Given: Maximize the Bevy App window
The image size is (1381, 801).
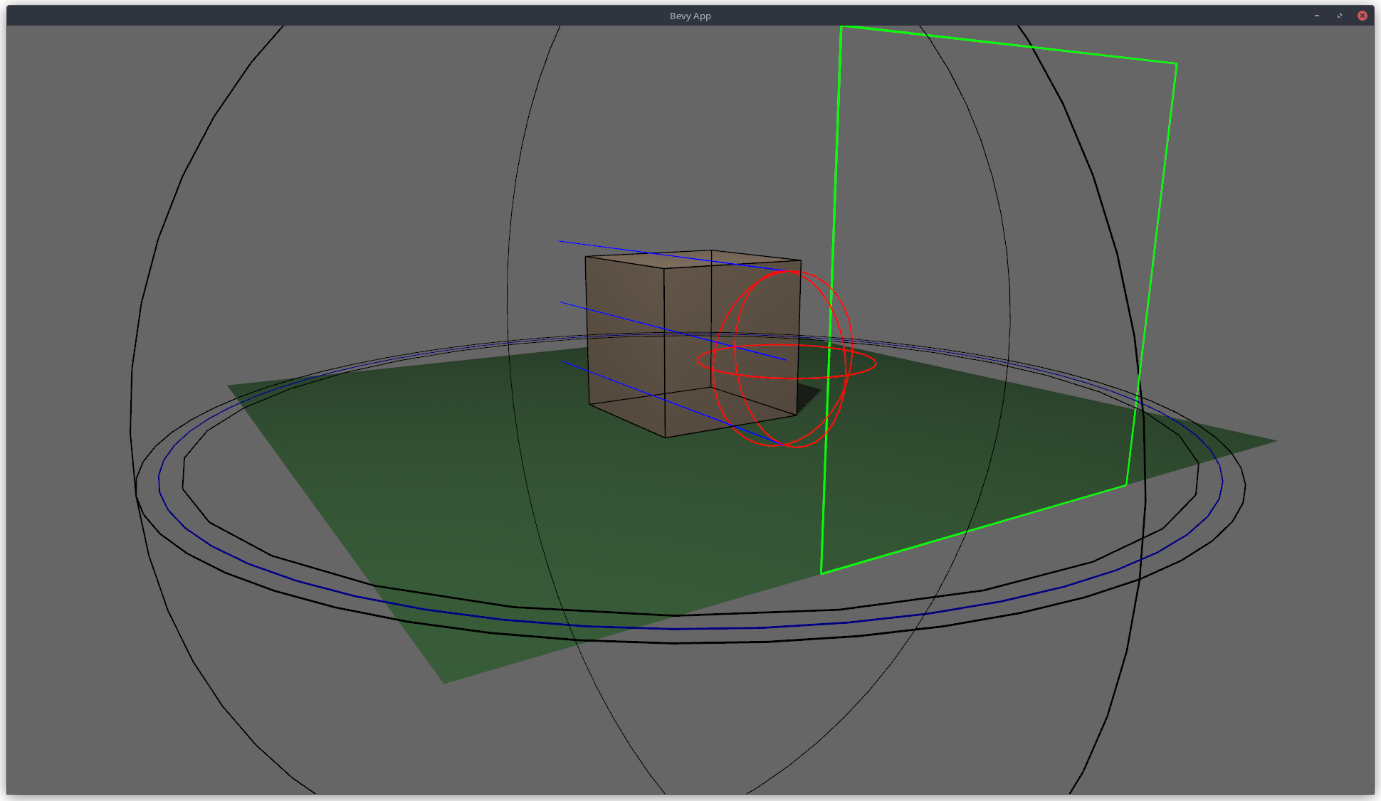Looking at the screenshot, I should [x=1340, y=16].
